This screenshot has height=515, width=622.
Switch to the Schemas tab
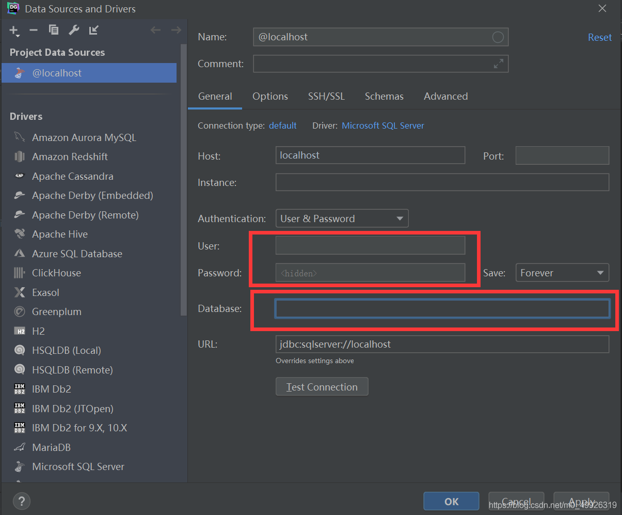click(x=384, y=96)
